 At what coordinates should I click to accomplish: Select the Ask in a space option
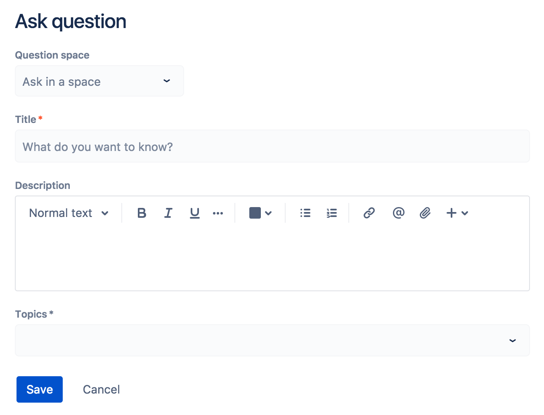coord(61,81)
